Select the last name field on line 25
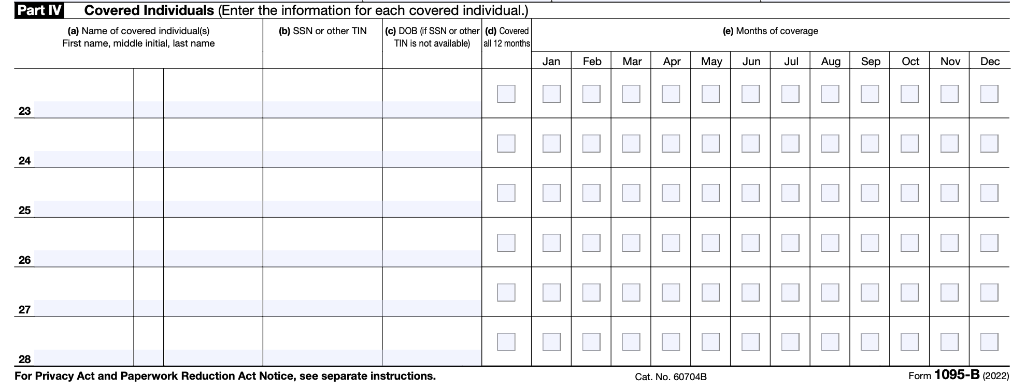This screenshot has height=390, width=1026. click(213, 209)
